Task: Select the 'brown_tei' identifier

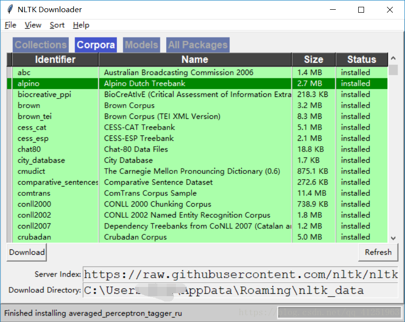Action: tap(35, 116)
